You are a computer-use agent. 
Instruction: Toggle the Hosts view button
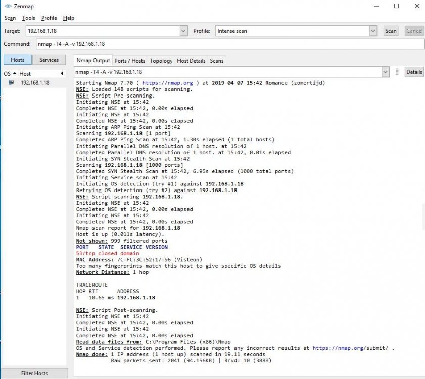18,60
